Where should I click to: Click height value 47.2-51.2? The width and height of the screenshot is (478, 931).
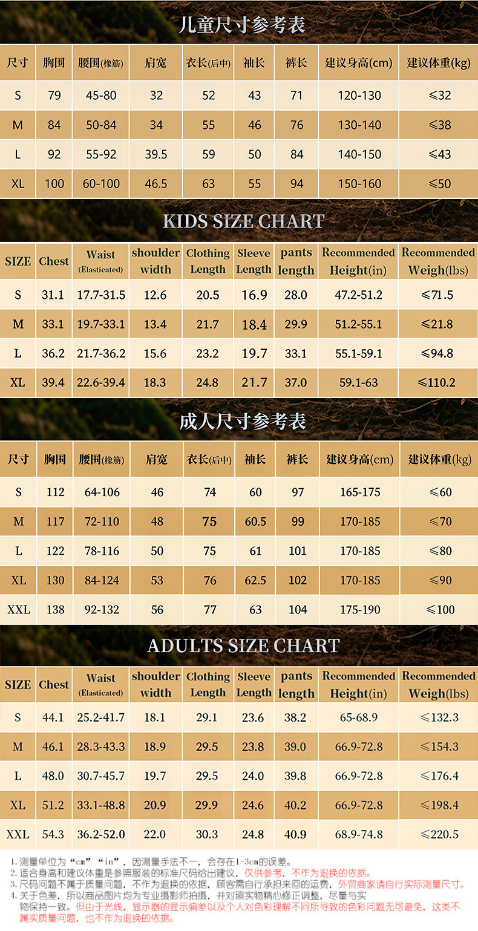[x=359, y=295]
